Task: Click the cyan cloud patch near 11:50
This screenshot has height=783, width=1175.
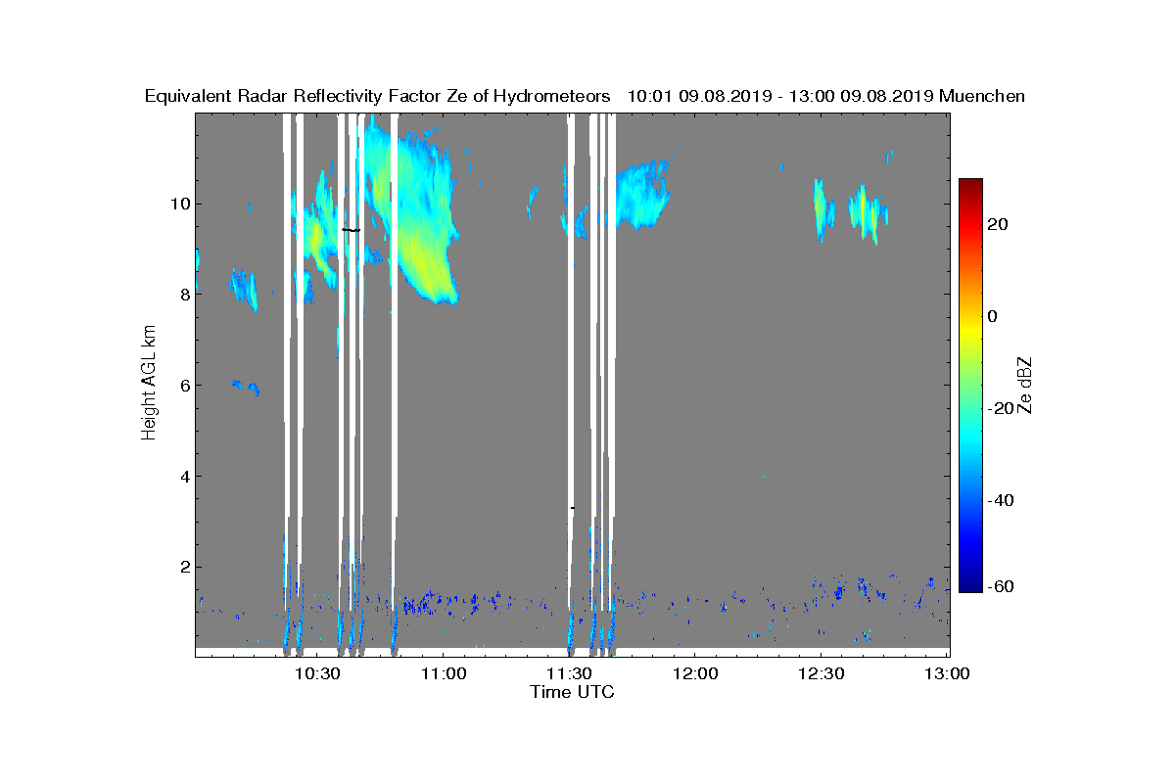Action: pyautogui.click(x=641, y=196)
